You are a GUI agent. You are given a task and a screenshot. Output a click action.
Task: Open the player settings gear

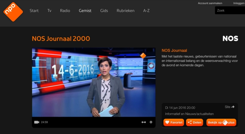coord(151,122)
